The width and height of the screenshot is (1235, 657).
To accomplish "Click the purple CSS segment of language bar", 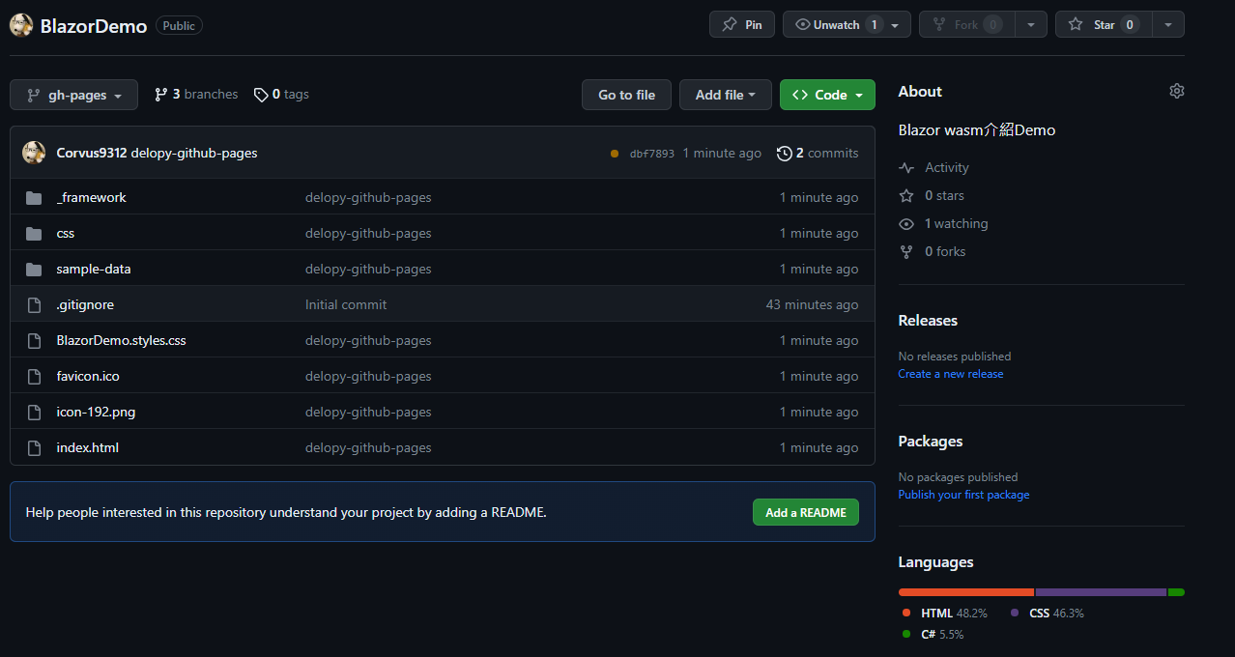I will coord(1101,592).
